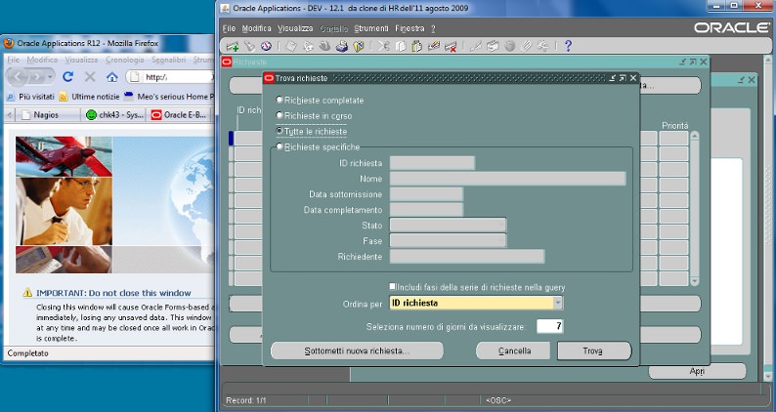Image resolution: width=776 pixels, height=412 pixels.
Task: Select Richieste in corso radio button
Action: click(280, 115)
